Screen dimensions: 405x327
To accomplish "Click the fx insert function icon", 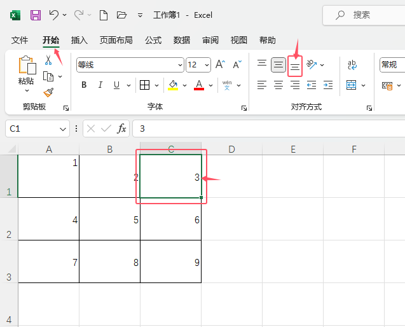I will point(121,129).
